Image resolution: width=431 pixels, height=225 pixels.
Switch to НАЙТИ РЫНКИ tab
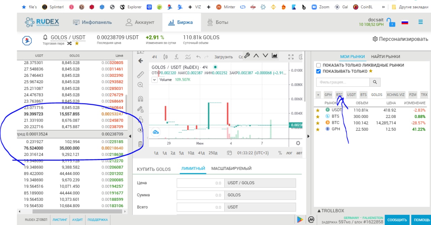(386, 57)
